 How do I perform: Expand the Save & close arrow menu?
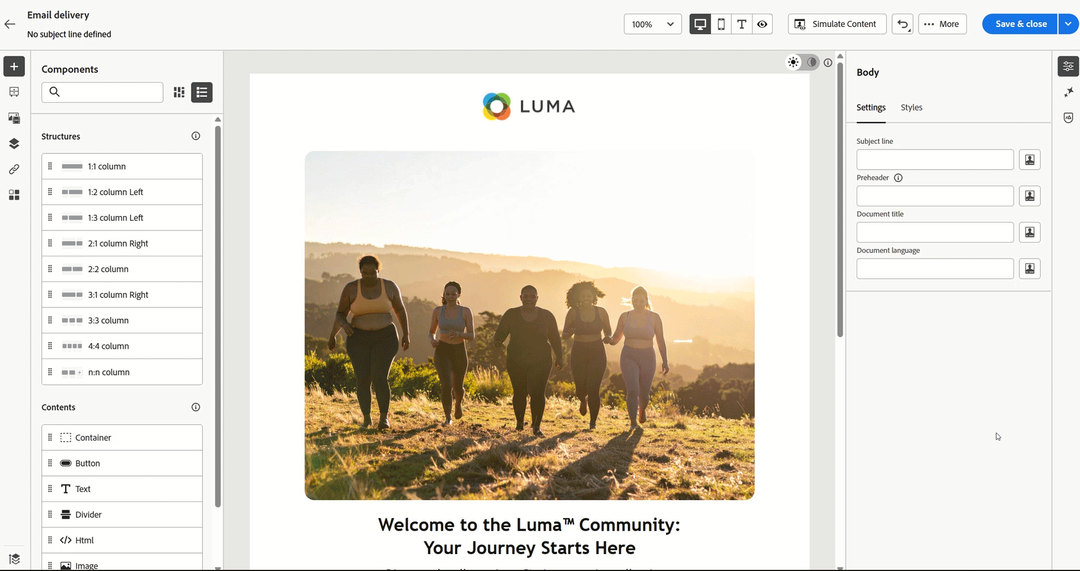tap(1068, 24)
